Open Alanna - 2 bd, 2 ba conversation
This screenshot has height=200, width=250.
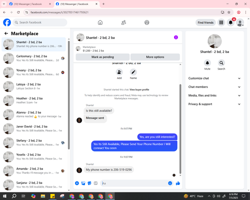point(33,114)
